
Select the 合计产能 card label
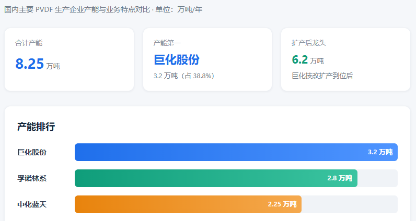click(x=29, y=43)
